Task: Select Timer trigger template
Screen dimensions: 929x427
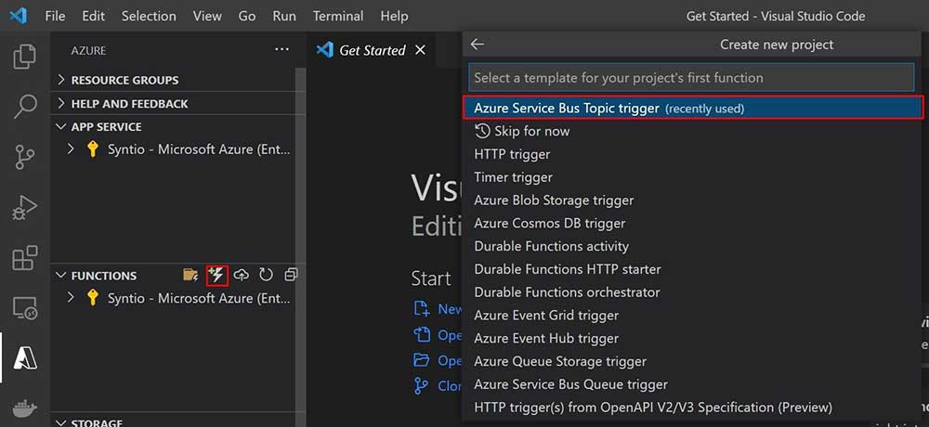Action: point(693,177)
